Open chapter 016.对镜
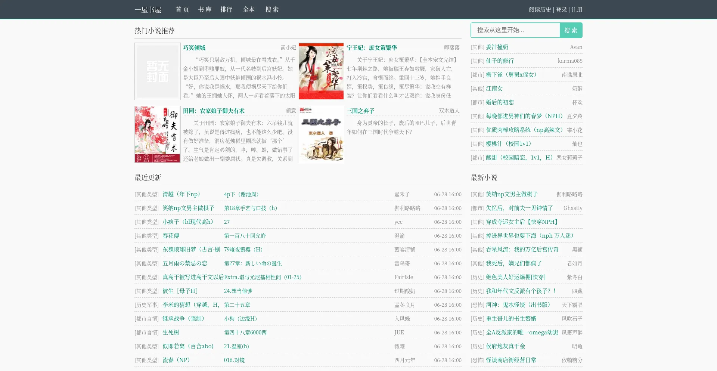 (234, 360)
